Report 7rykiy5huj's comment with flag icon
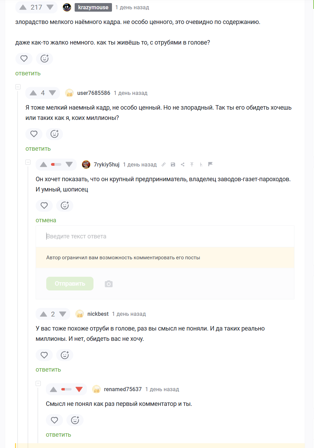314x448 pixels. tap(211, 164)
